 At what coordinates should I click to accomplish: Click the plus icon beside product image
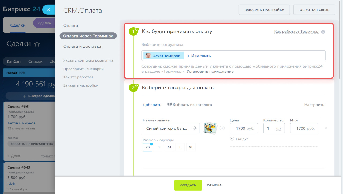(x=222, y=128)
